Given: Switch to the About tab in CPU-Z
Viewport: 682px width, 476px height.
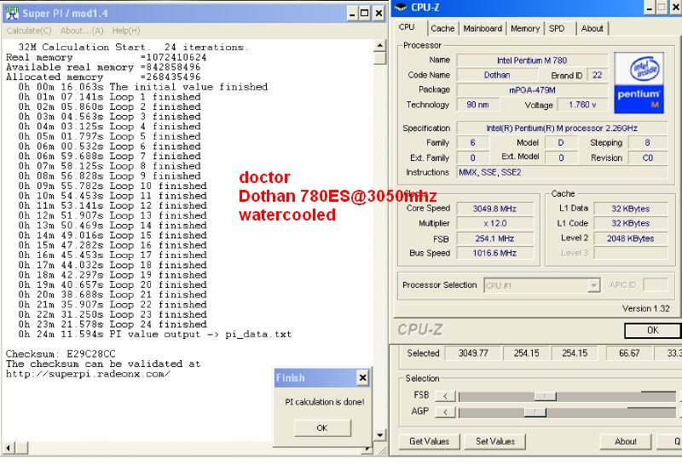Looking at the screenshot, I should (592, 29).
